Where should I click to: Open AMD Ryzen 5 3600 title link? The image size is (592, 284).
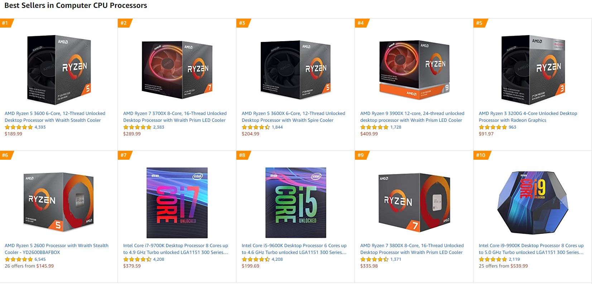click(55, 117)
